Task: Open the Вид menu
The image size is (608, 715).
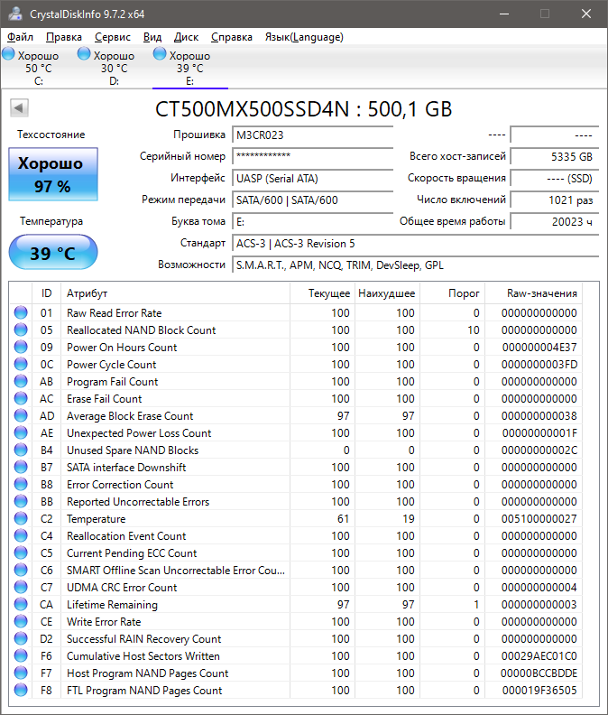Action: pos(152,37)
